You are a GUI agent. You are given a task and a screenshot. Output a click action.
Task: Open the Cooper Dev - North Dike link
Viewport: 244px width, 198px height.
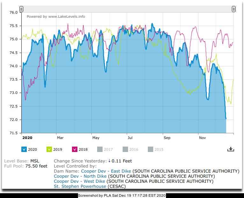pos(80,176)
